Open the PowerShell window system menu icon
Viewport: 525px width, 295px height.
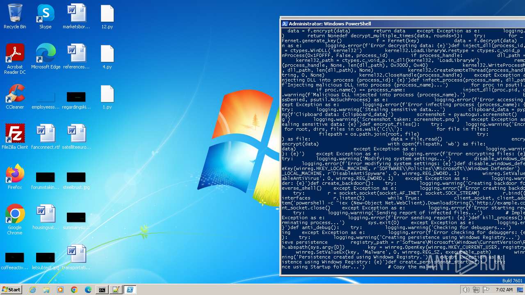pyautogui.click(x=285, y=24)
